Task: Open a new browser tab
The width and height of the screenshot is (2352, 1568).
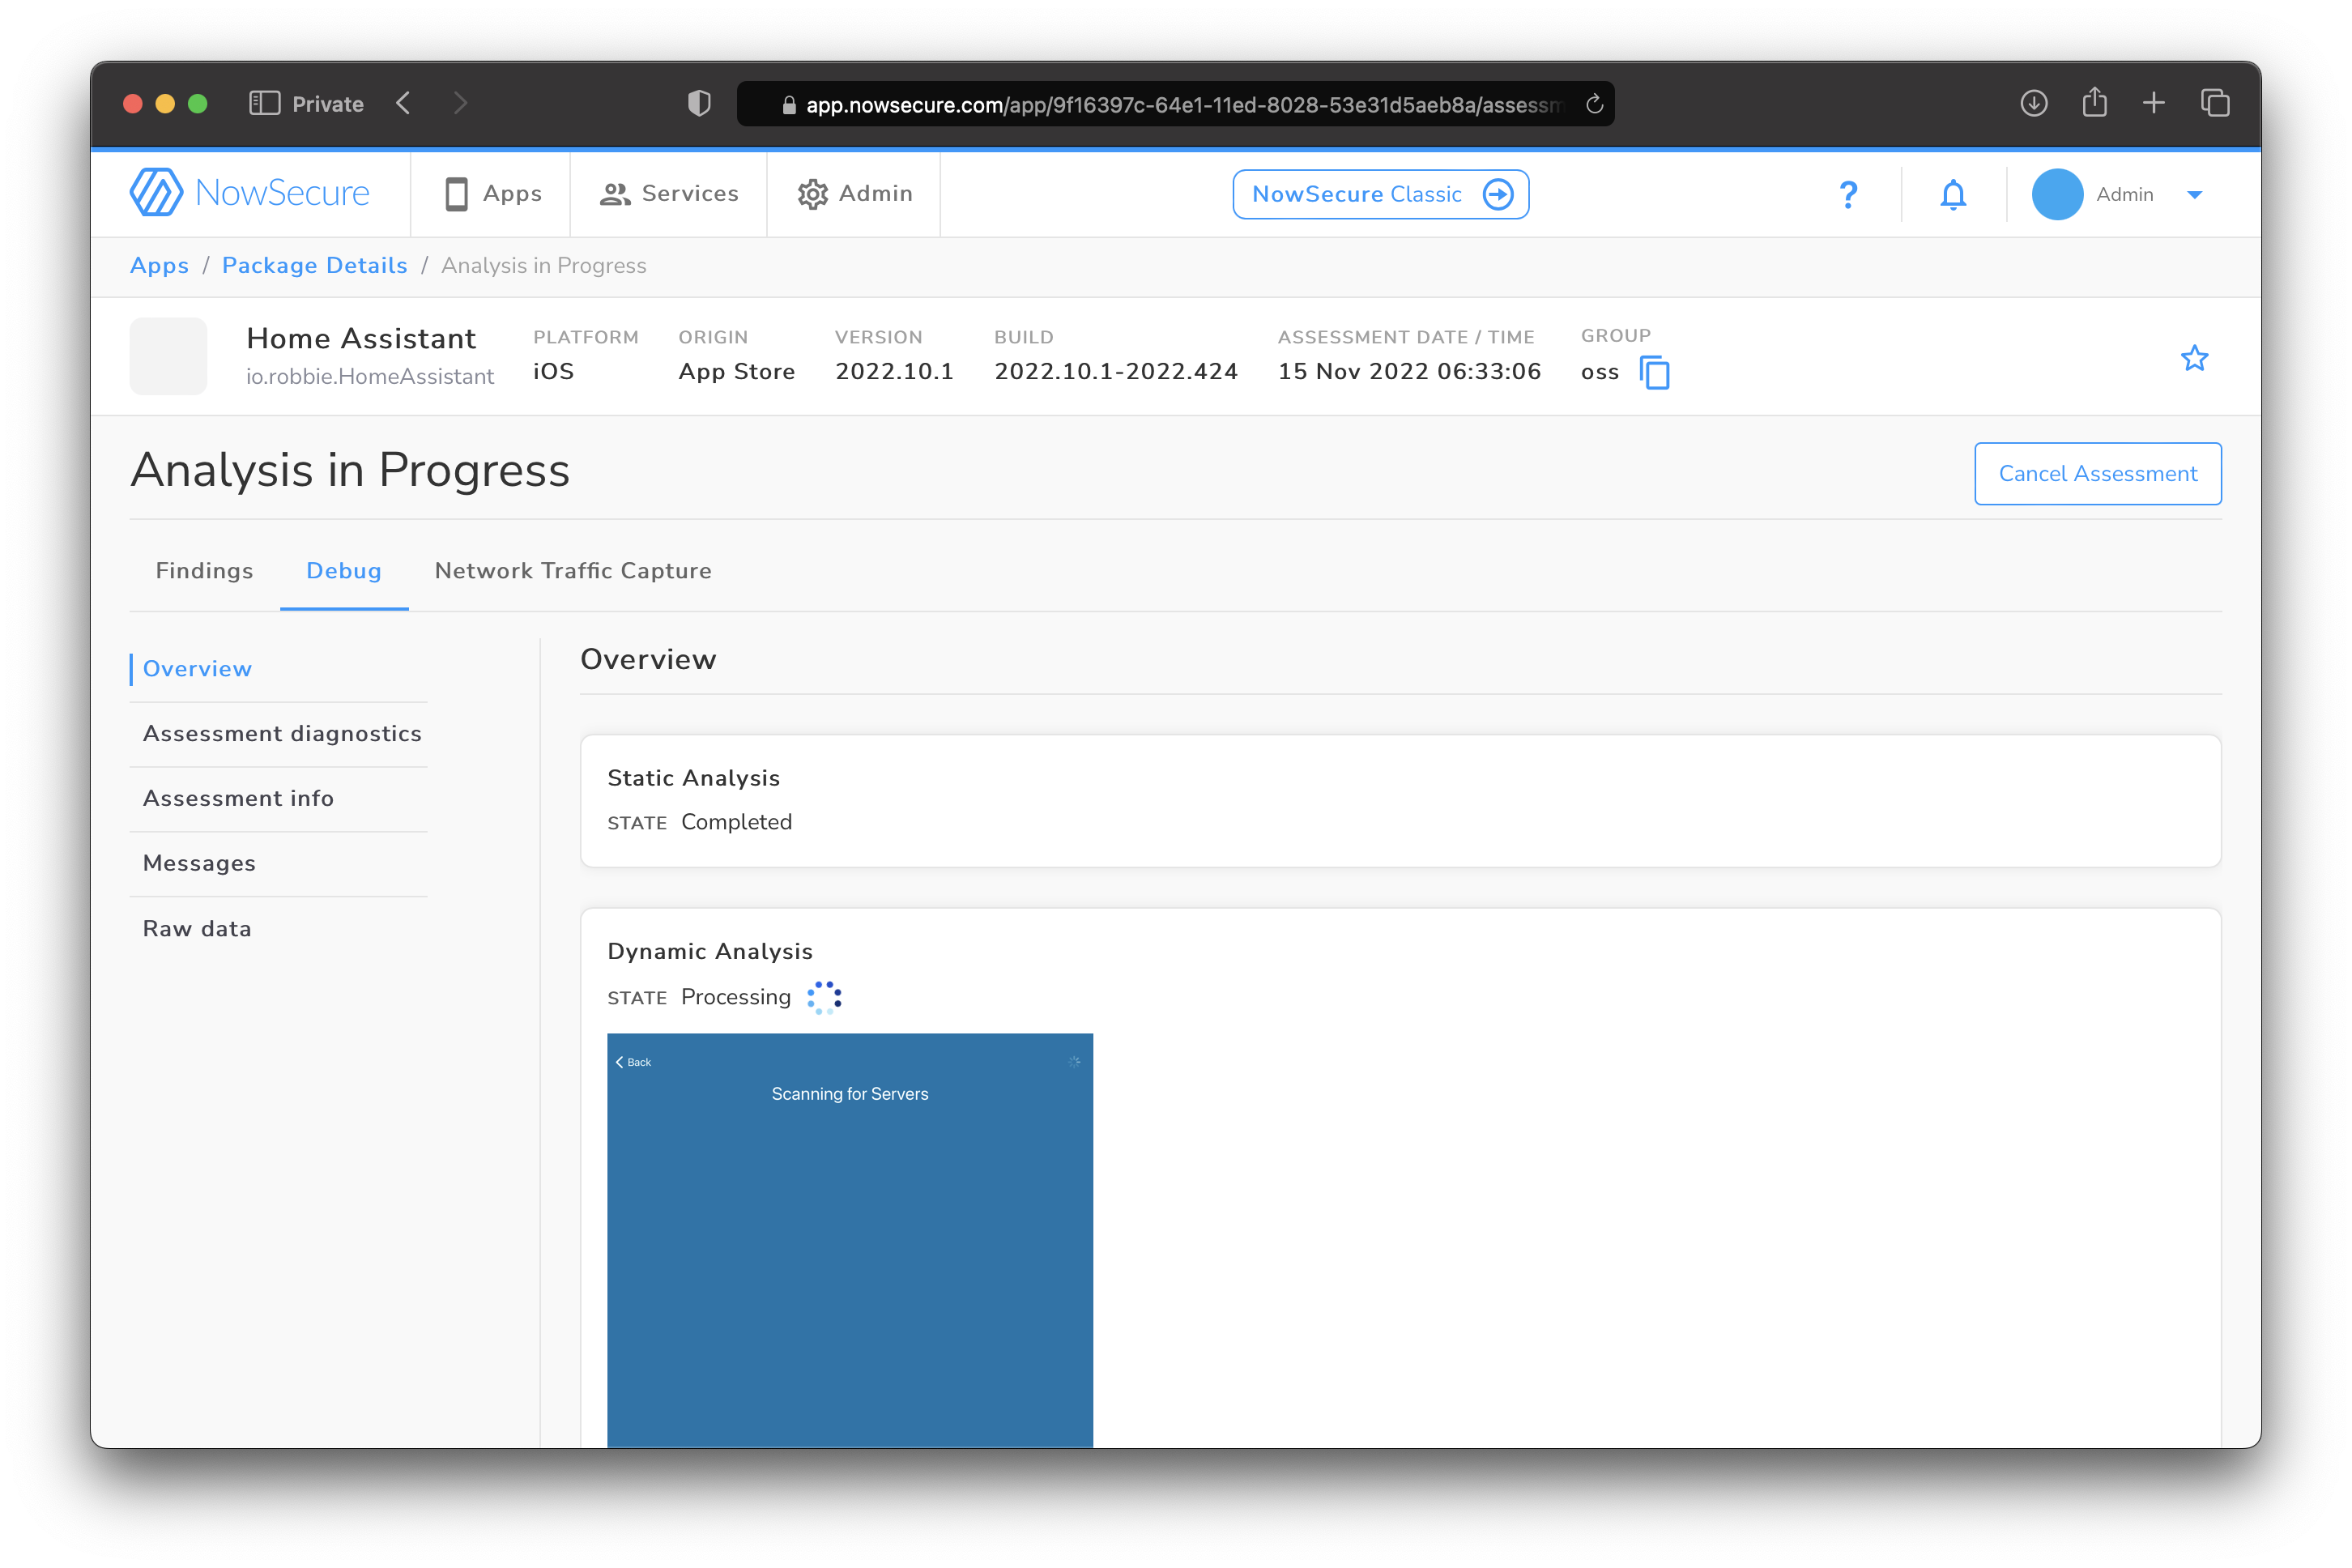Action: pos(2154,103)
